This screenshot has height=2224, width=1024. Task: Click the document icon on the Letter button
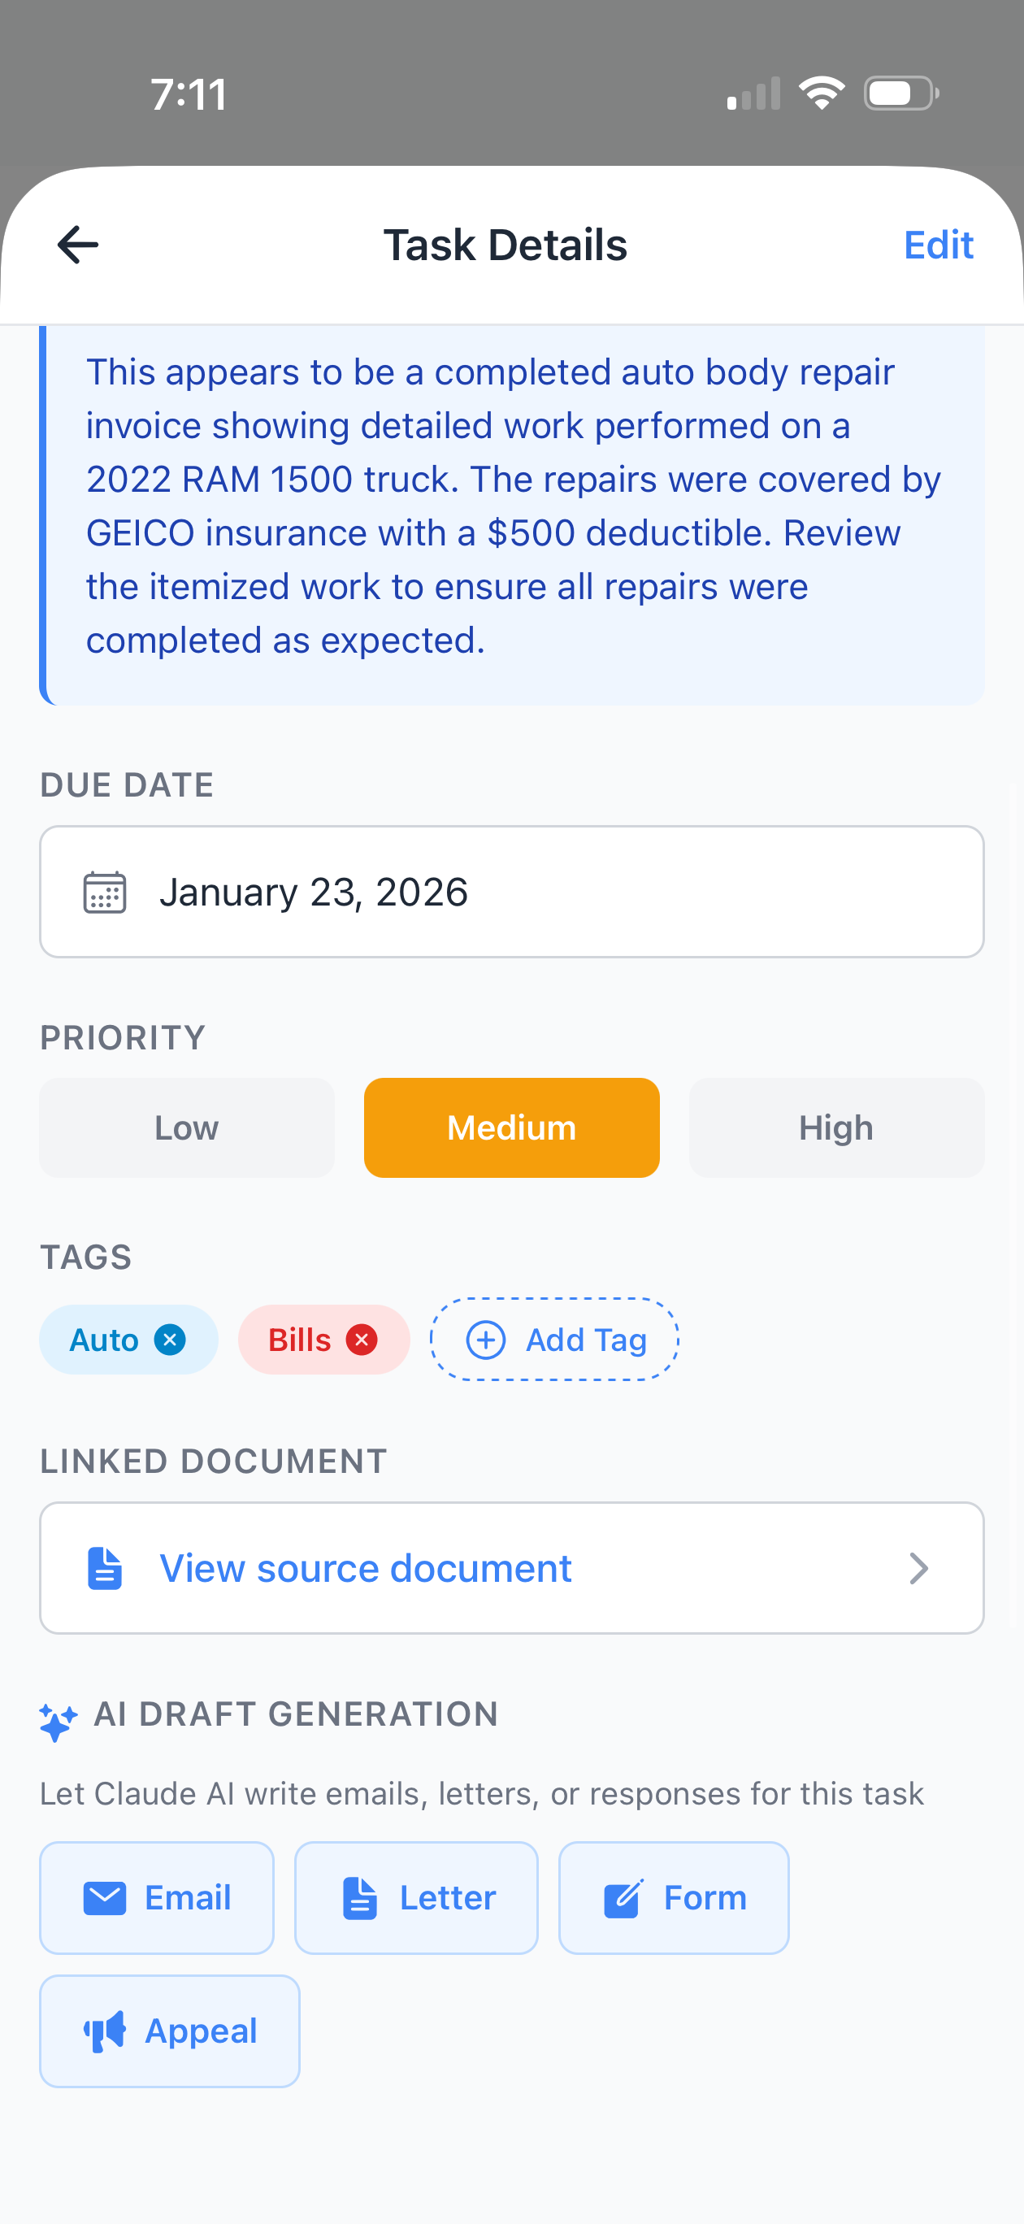(359, 1898)
